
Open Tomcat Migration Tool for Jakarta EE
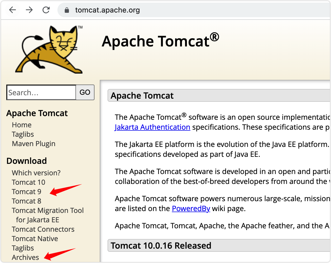click(48, 215)
